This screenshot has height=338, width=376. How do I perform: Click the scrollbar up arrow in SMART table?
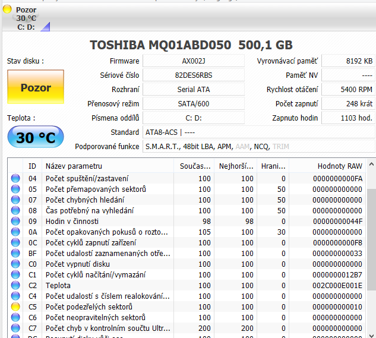(371, 165)
